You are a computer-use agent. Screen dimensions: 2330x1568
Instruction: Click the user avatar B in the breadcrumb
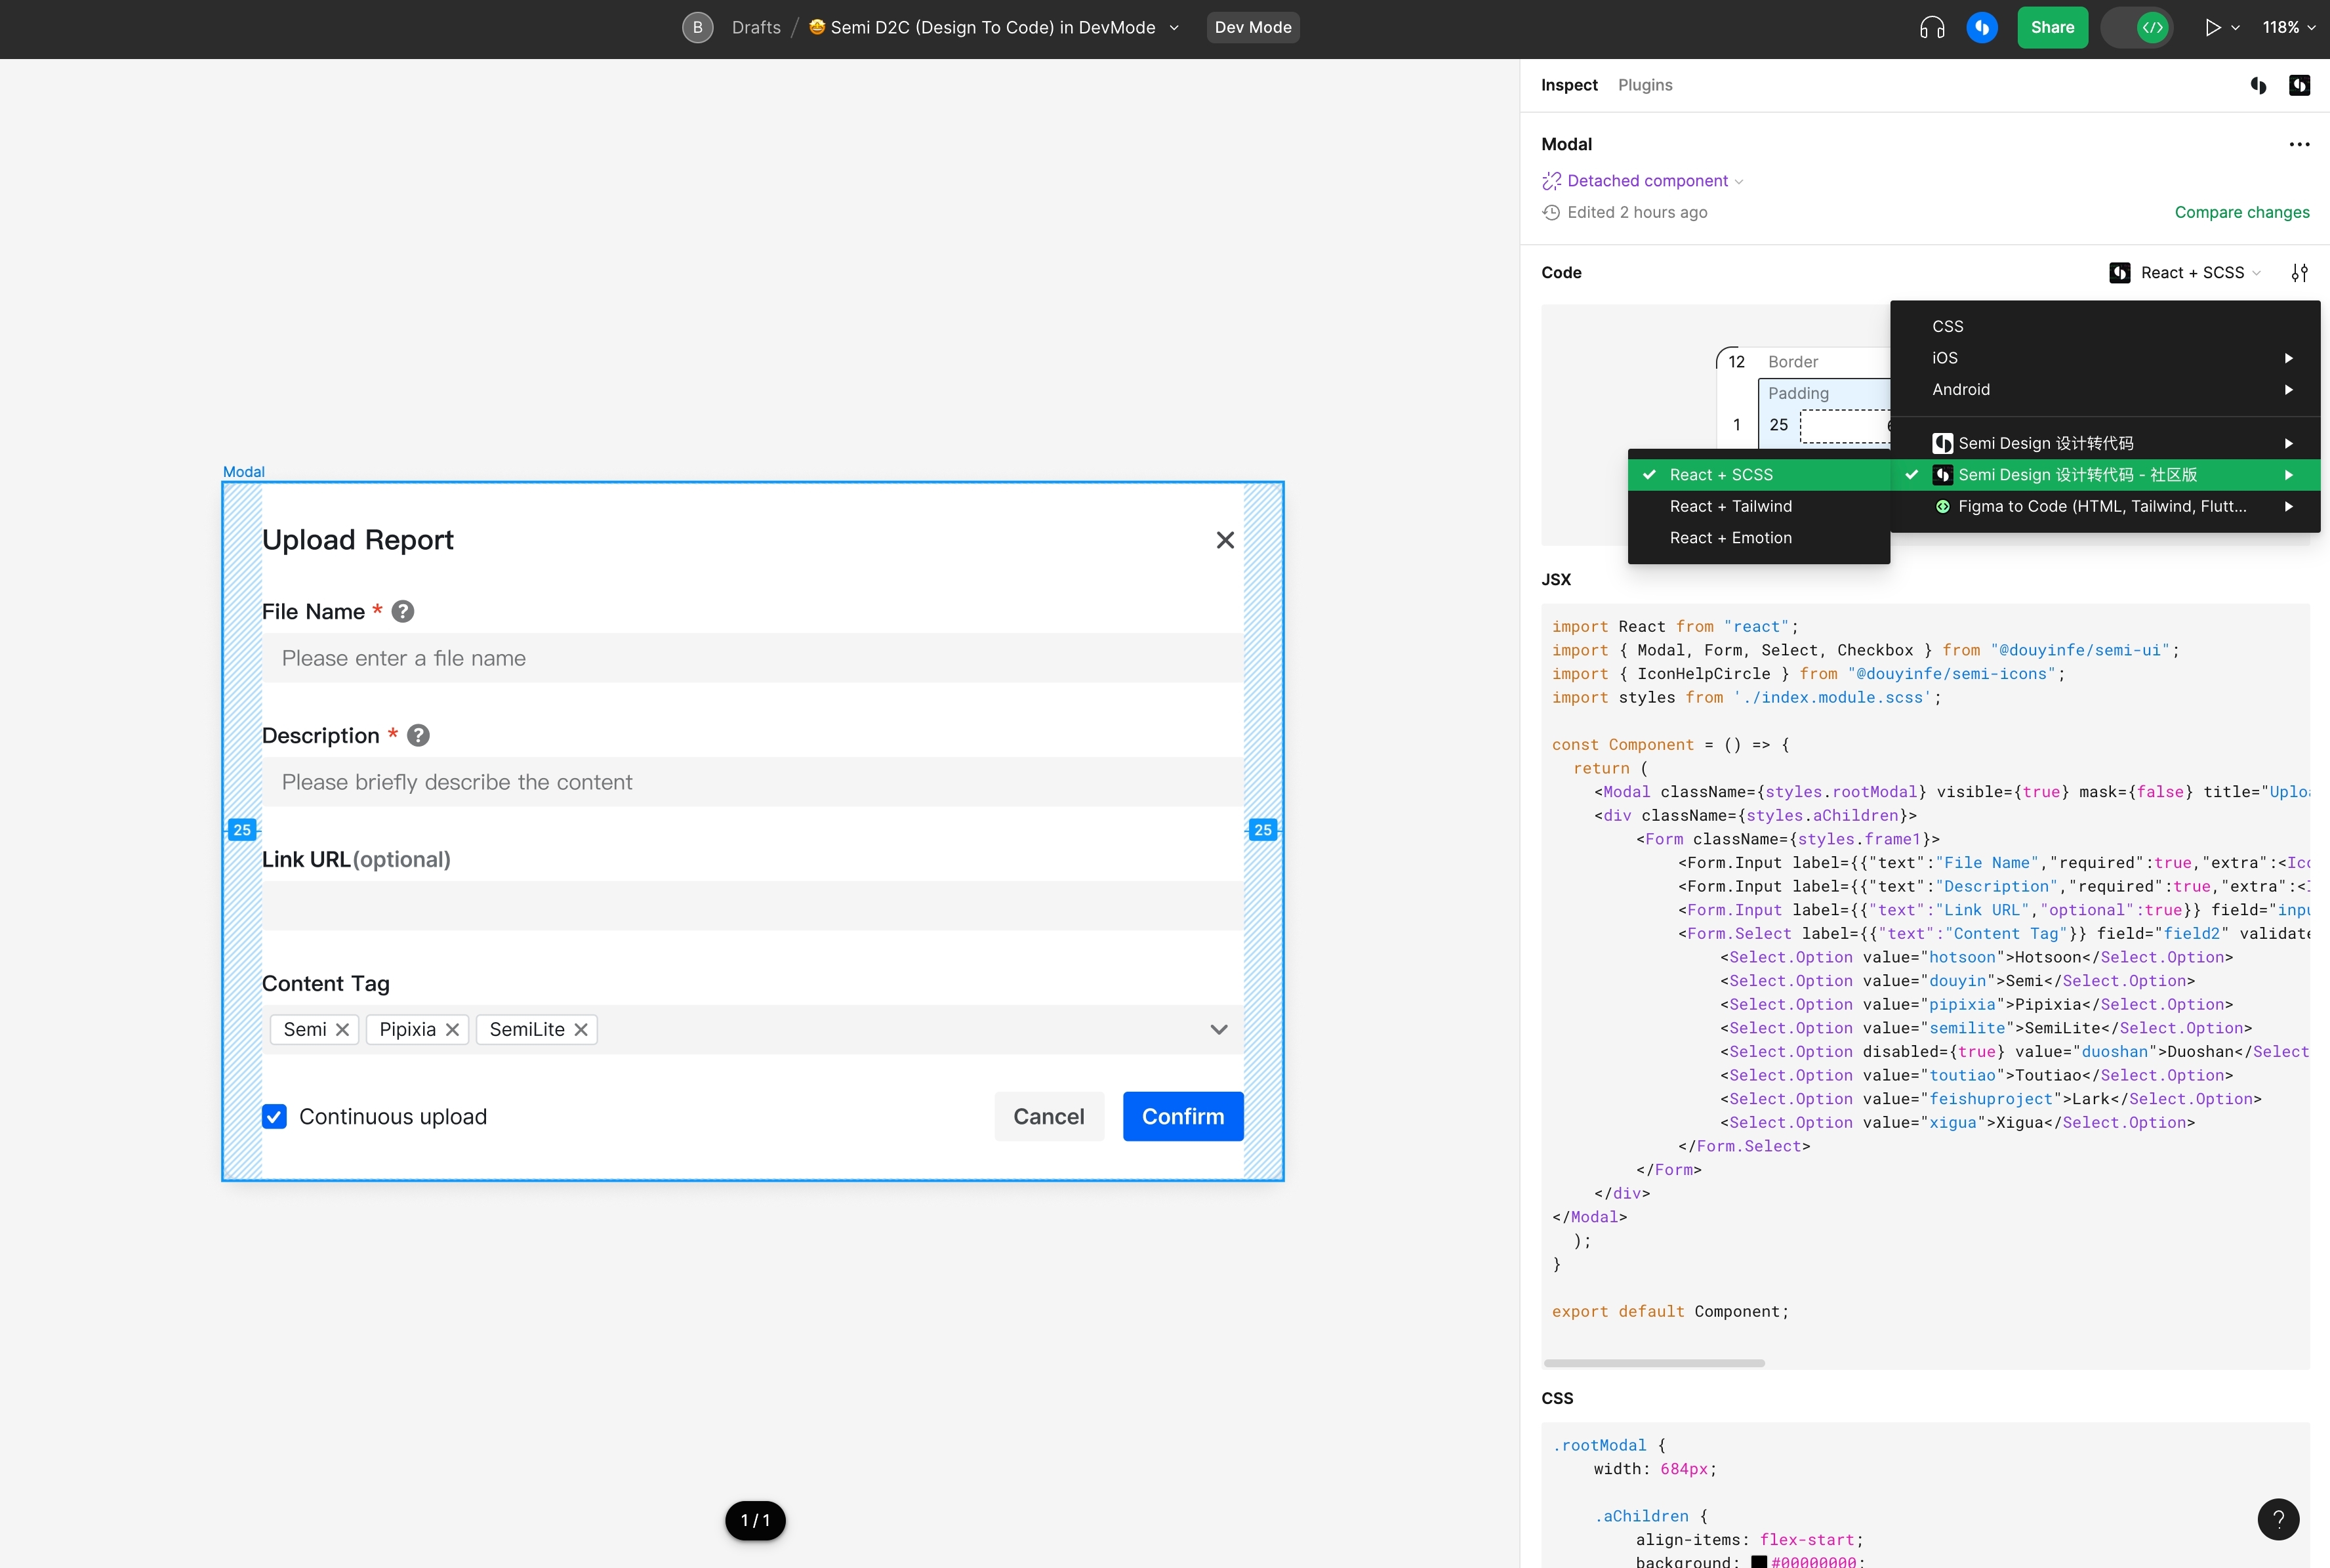click(697, 27)
